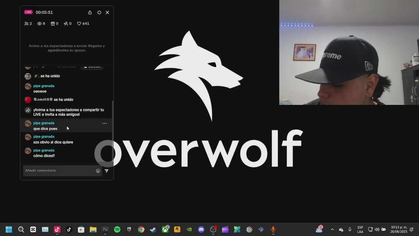This screenshot has height=236, width=419.
Task: Open clock and calendar 10:13 p. m.
Action: (x=399, y=229)
